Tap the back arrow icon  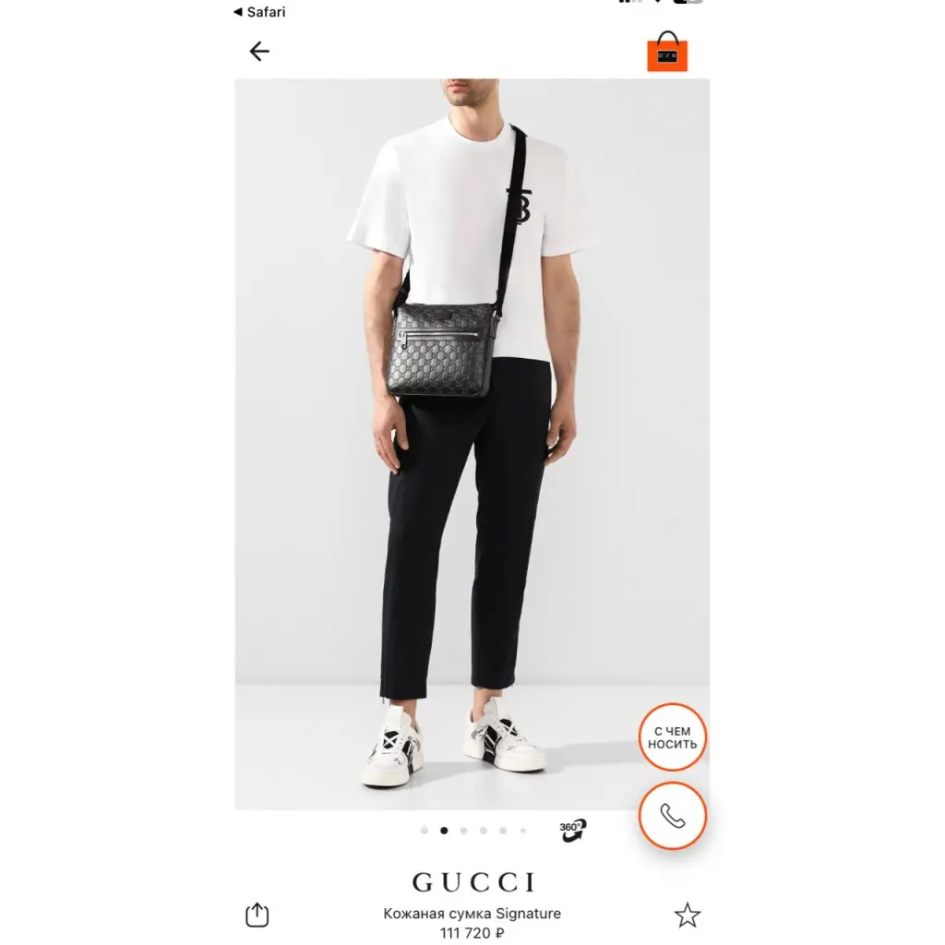coord(259,52)
